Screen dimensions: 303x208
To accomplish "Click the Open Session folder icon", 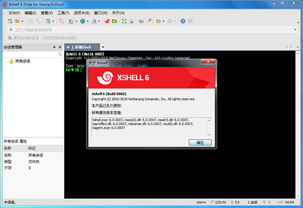I will (x=17, y=21).
